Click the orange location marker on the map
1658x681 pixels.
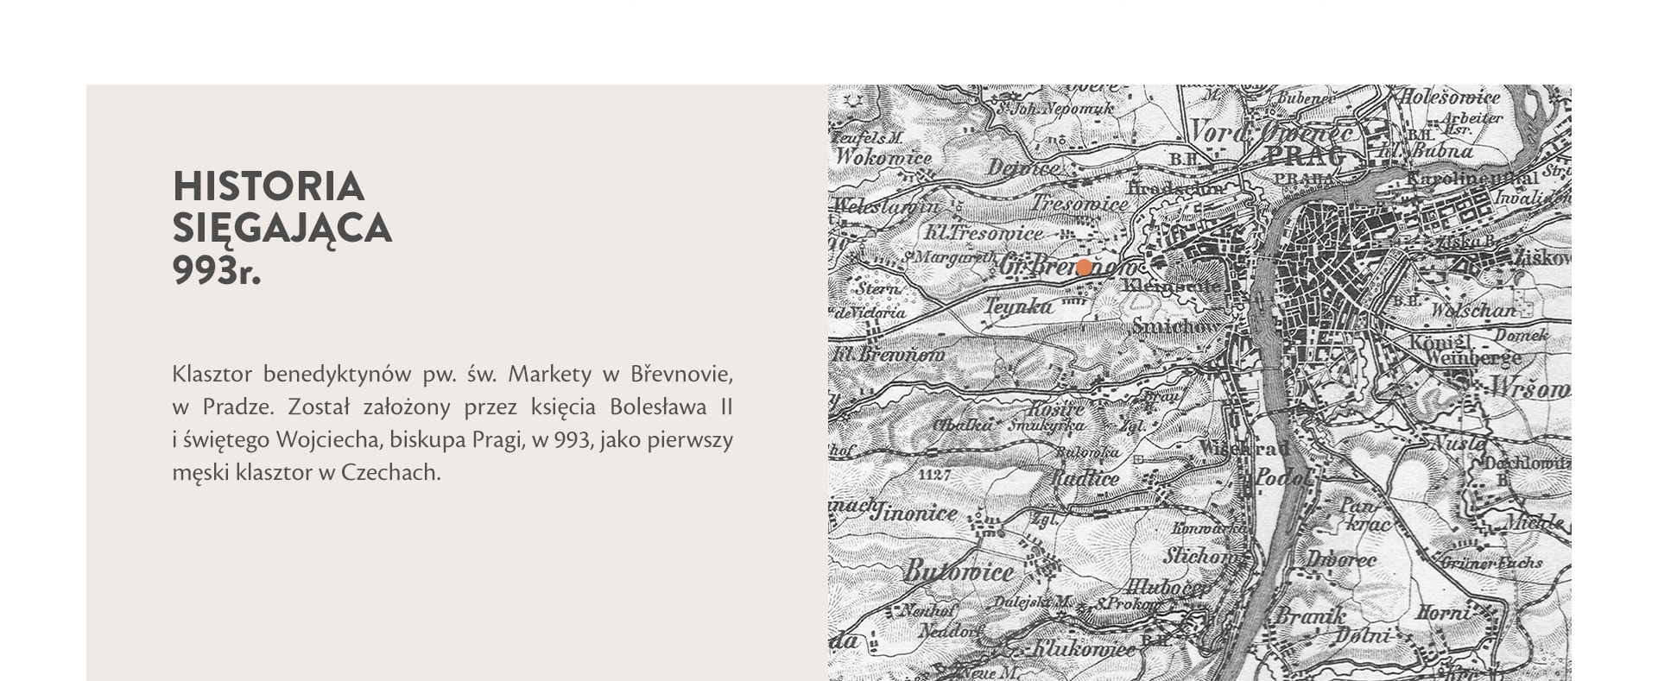[1084, 268]
